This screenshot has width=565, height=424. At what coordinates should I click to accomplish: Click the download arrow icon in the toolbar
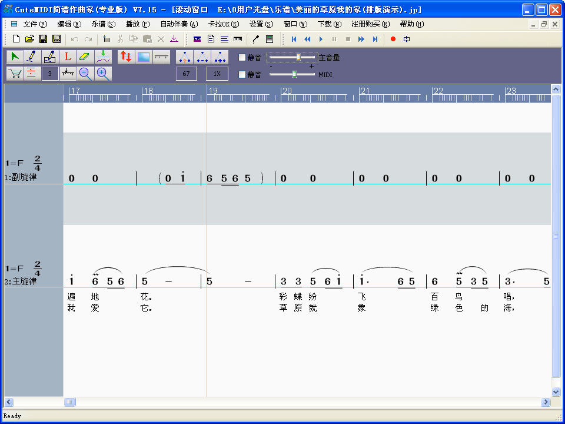(174, 39)
